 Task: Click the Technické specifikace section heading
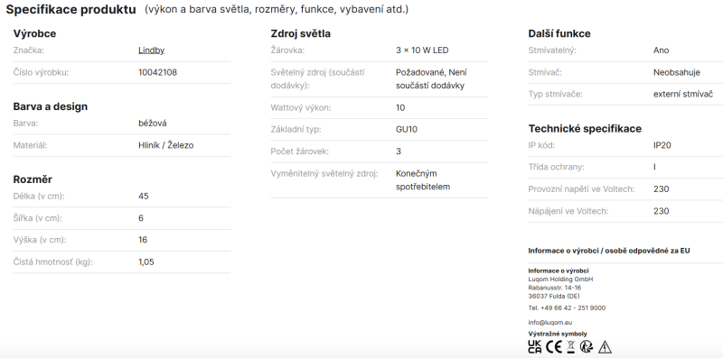click(585, 128)
